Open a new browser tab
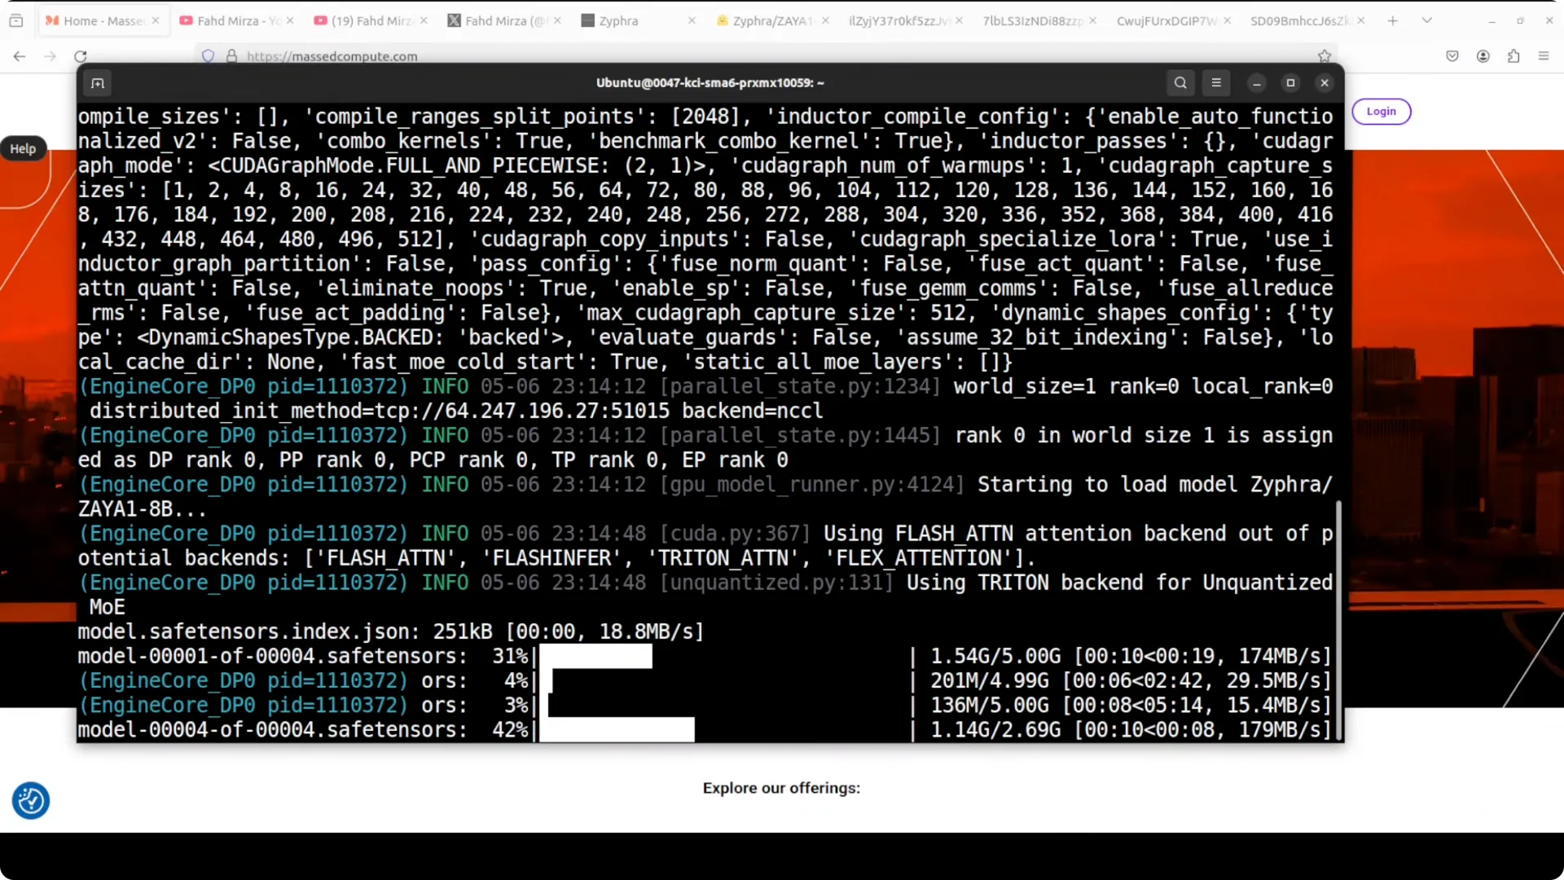The height and width of the screenshot is (880, 1564). coord(1393,20)
